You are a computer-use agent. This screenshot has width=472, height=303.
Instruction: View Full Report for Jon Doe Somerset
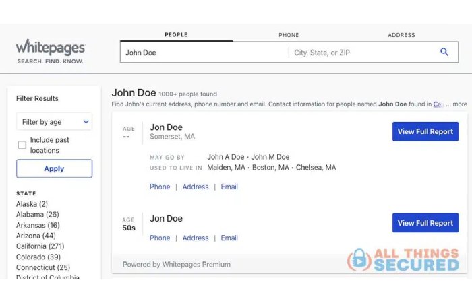pos(425,131)
